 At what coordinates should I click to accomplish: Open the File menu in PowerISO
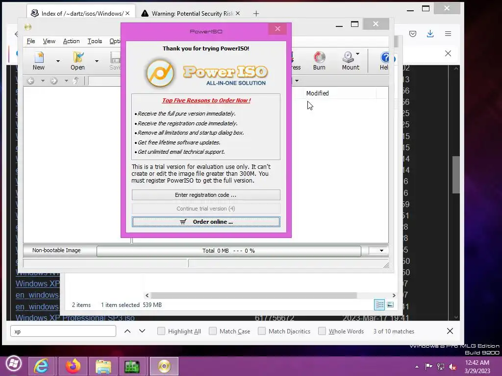click(31, 41)
